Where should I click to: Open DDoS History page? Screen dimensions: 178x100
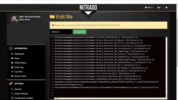click(x=20, y=63)
